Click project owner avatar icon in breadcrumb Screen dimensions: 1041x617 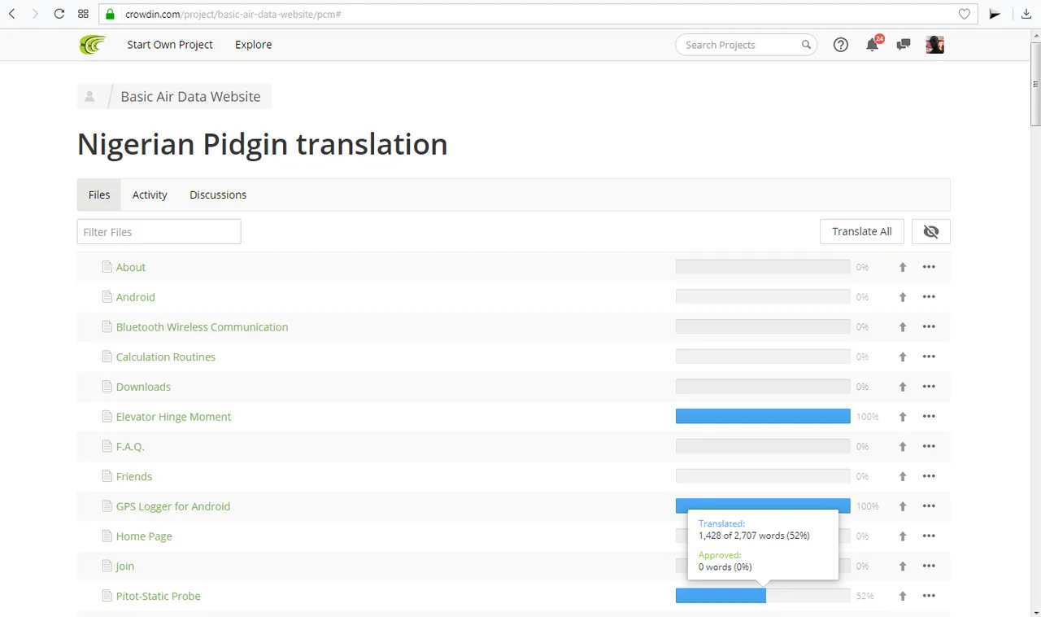tap(89, 96)
